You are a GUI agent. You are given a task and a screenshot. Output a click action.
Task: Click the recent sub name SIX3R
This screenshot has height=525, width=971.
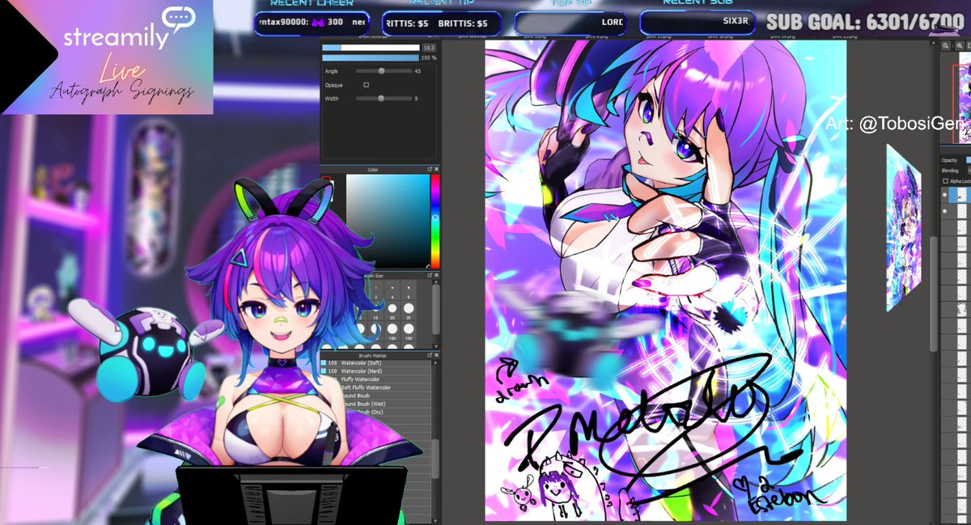[x=737, y=22]
